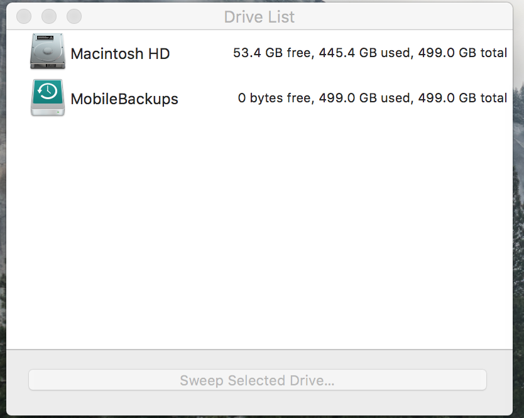Click the MobileBackups Time Machine drive icon
The width and height of the screenshot is (524, 418).
[47, 97]
